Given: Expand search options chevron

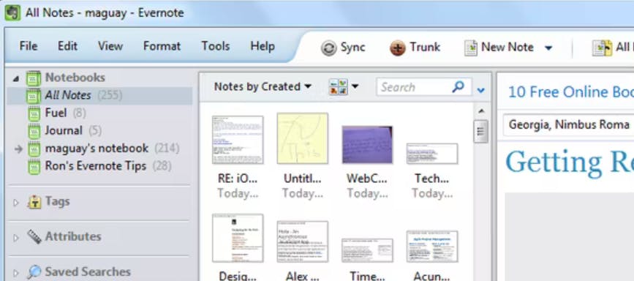Looking at the screenshot, I should tap(480, 90).
